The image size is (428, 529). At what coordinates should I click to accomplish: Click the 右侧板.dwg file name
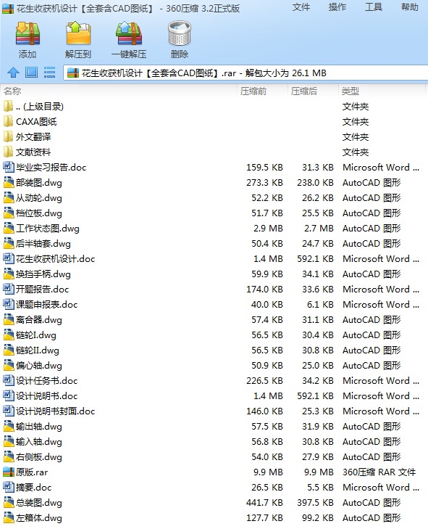coord(39,457)
